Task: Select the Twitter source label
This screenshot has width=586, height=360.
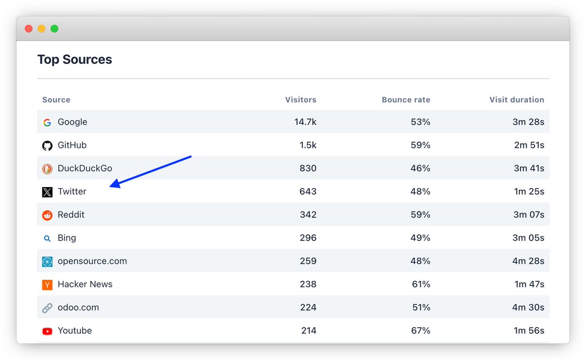Action: [x=72, y=191]
